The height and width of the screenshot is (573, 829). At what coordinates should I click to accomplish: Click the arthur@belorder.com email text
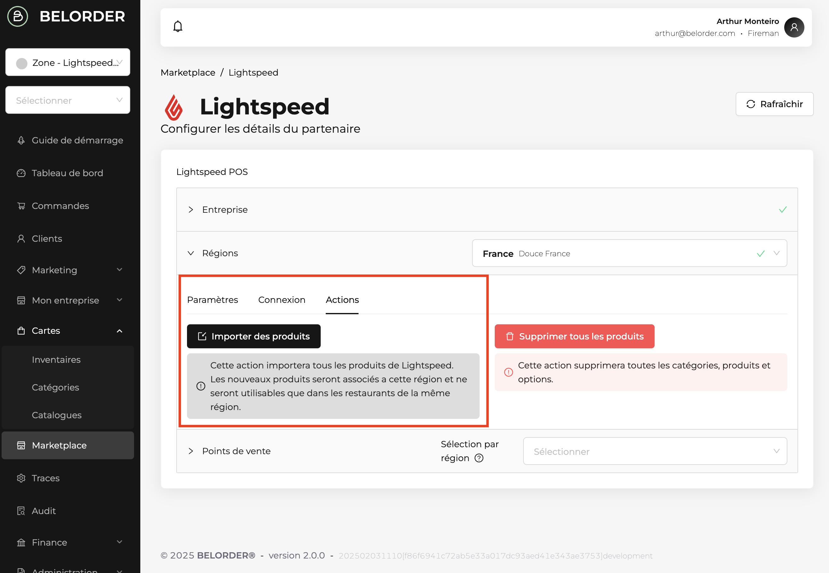(695, 33)
